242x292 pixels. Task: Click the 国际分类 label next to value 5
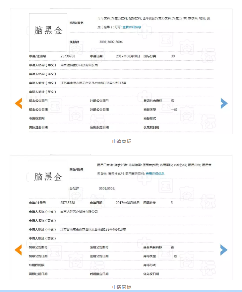pos(150,203)
